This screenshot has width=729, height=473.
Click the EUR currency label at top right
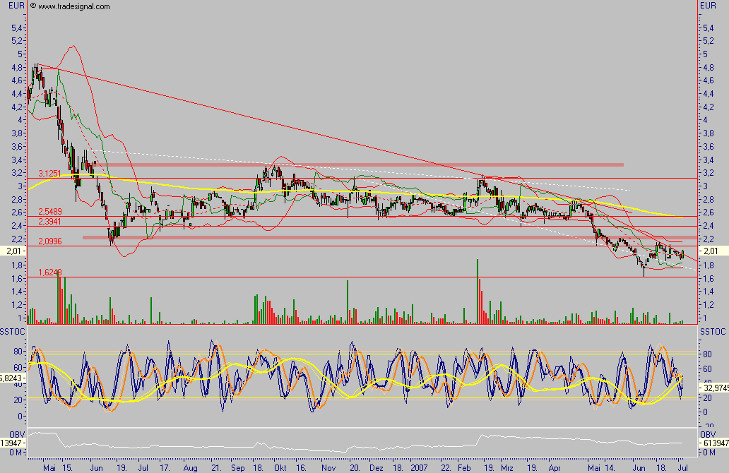[708, 6]
